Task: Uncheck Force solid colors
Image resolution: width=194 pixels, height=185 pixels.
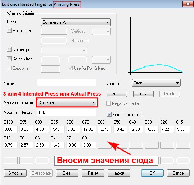Action: pos(109,115)
